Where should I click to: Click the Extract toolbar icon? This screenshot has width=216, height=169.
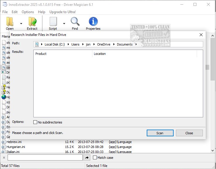point(32,22)
